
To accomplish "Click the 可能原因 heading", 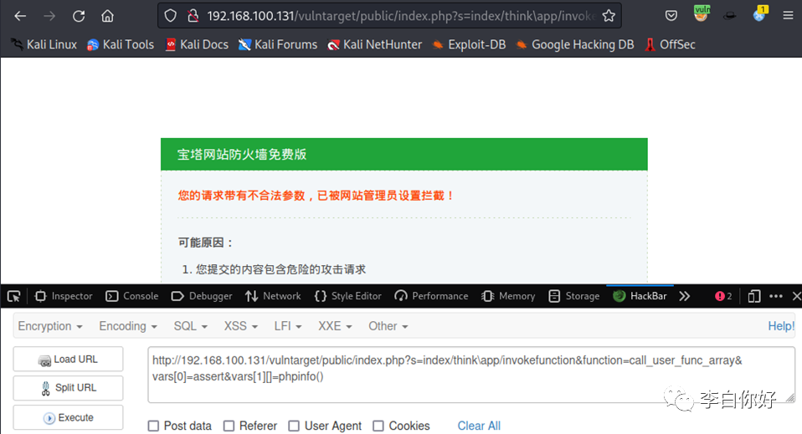I will pyautogui.click(x=206, y=243).
